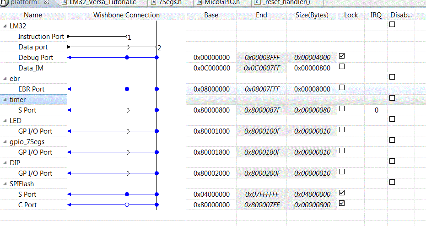This screenshot has height=226, width=426.
Task: Check Lock for LED GP I/O Port
Action: tap(342, 129)
